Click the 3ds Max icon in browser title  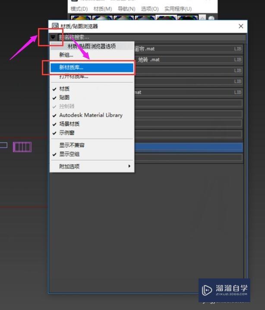pos(55,26)
